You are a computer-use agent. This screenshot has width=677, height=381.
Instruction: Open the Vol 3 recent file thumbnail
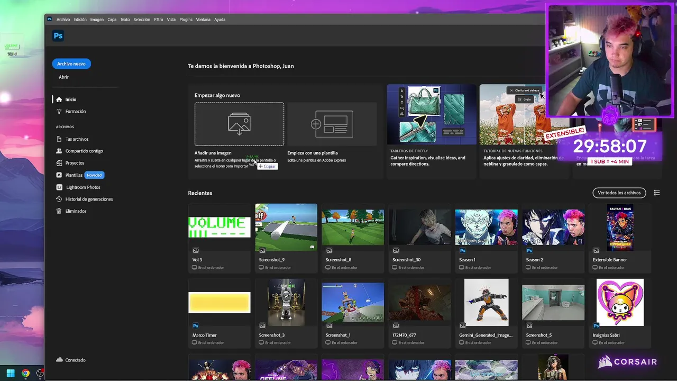tap(219, 227)
